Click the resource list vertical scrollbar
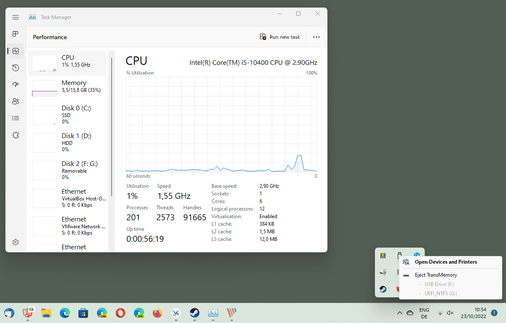This screenshot has width=506, height=323. (x=112, y=126)
